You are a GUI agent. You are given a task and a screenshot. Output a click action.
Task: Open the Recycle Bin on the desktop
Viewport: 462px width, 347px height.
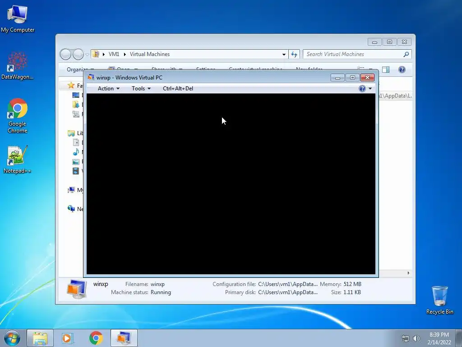point(439,300)
